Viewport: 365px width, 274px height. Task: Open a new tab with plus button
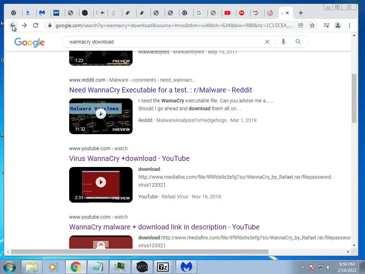coord(301,13)
